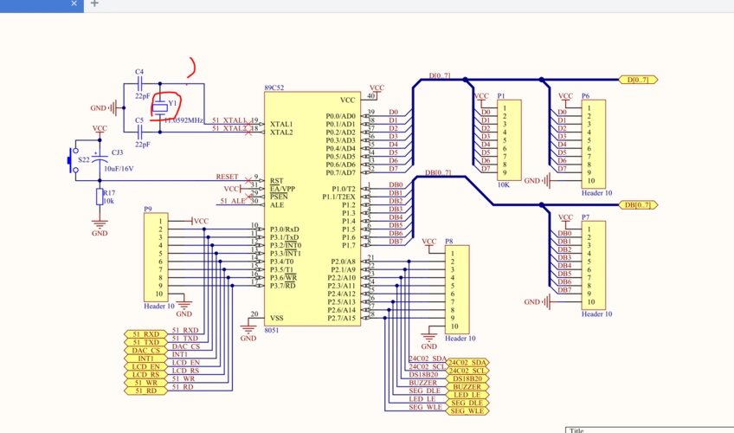This screenshot has width=734, height=433.
Task: Open a new tab with plus button
Action: [x=94, y=3]
